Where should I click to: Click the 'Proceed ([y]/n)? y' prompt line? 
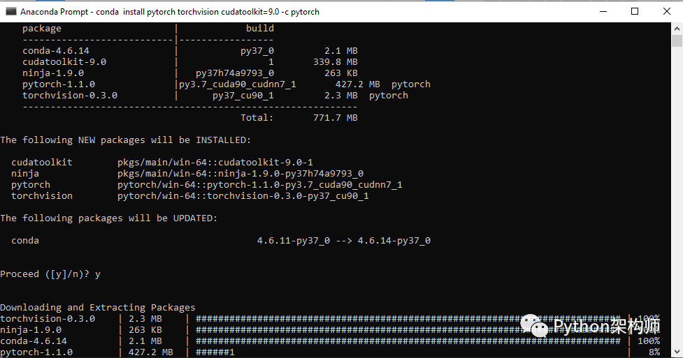(50, 274)
